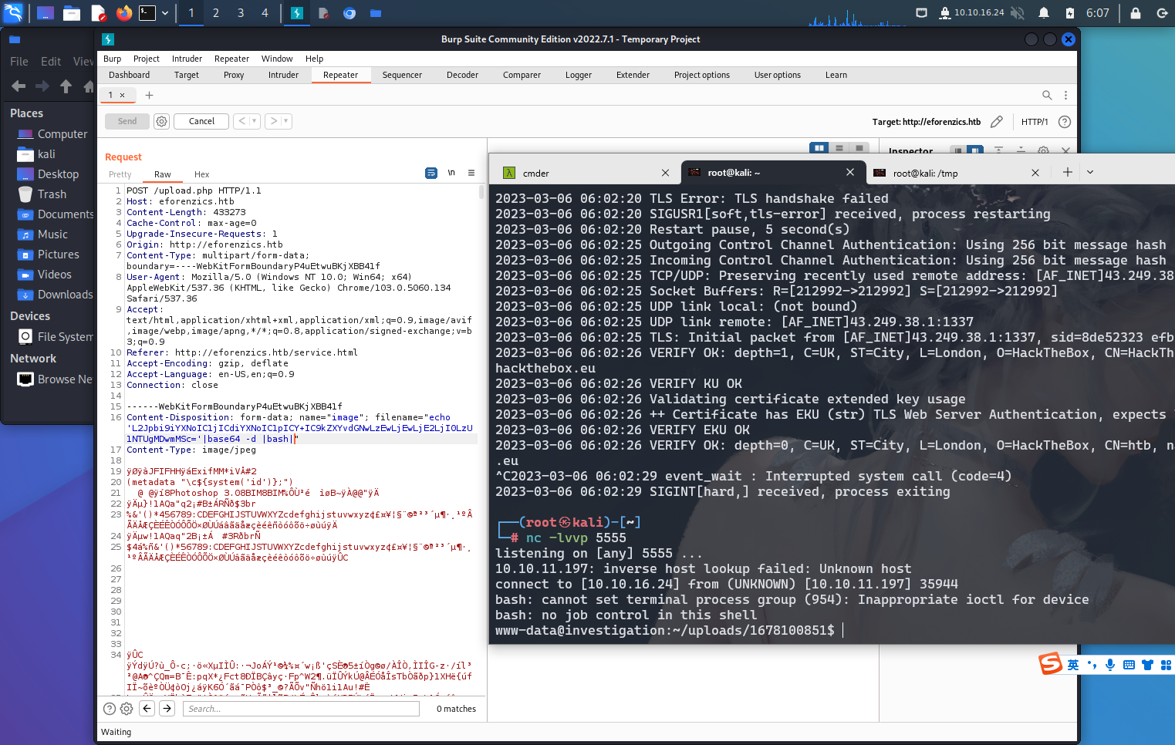Expand terminal tab dropdown chevron
Image resolution: width=1175 pixels, height=745 pixels.
click(1090, 172)
